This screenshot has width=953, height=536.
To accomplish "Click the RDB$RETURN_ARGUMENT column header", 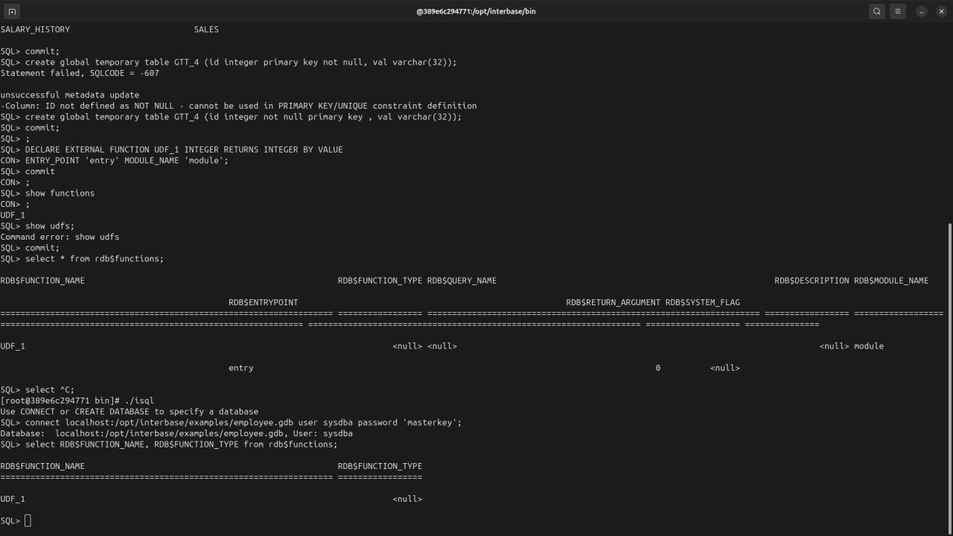I will 613,302.
